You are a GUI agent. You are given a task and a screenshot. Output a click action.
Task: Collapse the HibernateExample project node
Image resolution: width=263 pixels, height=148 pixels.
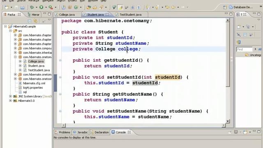click(5, 26)
